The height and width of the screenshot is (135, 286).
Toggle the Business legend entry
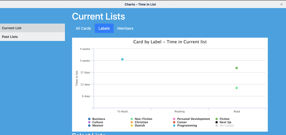tap(97, 119)
